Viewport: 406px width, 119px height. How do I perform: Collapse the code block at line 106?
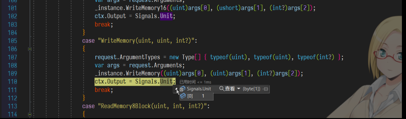pyautogui.click(x=30, y=49)
